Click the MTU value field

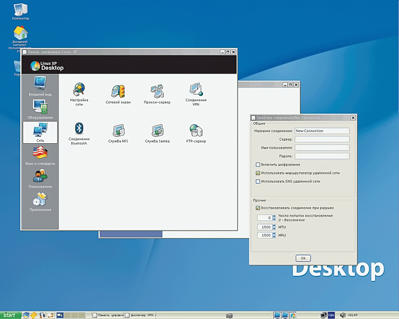[265, 227]
